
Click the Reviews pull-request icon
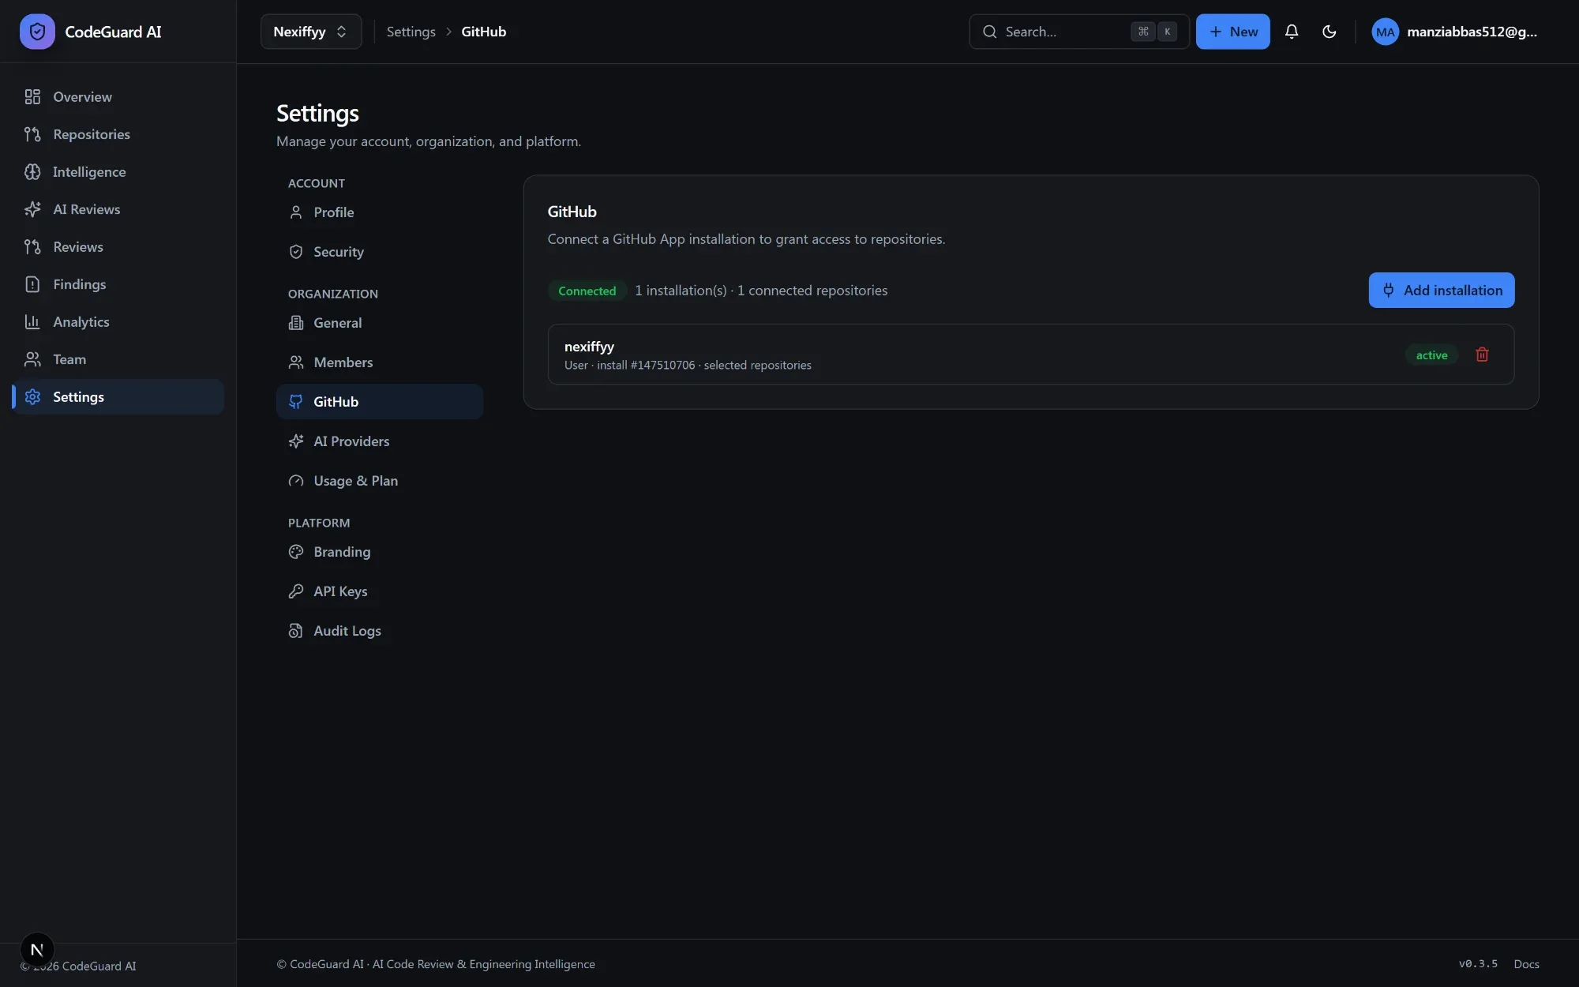pyautogui.click(x=32, y=247)
